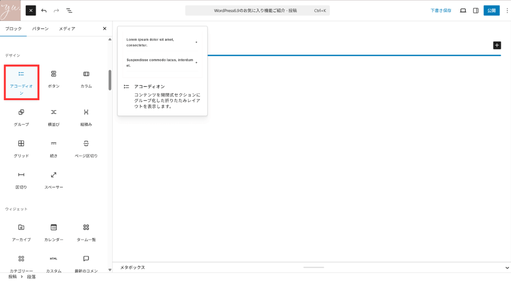Choose the Grid block (グリッド)

[x=21, y=148]
